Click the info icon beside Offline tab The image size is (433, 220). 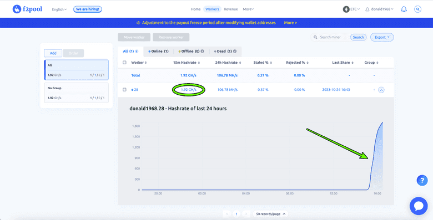(203, 52)
